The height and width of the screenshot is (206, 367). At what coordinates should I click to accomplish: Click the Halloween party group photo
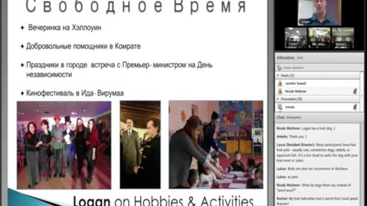(x=64, y=145)
